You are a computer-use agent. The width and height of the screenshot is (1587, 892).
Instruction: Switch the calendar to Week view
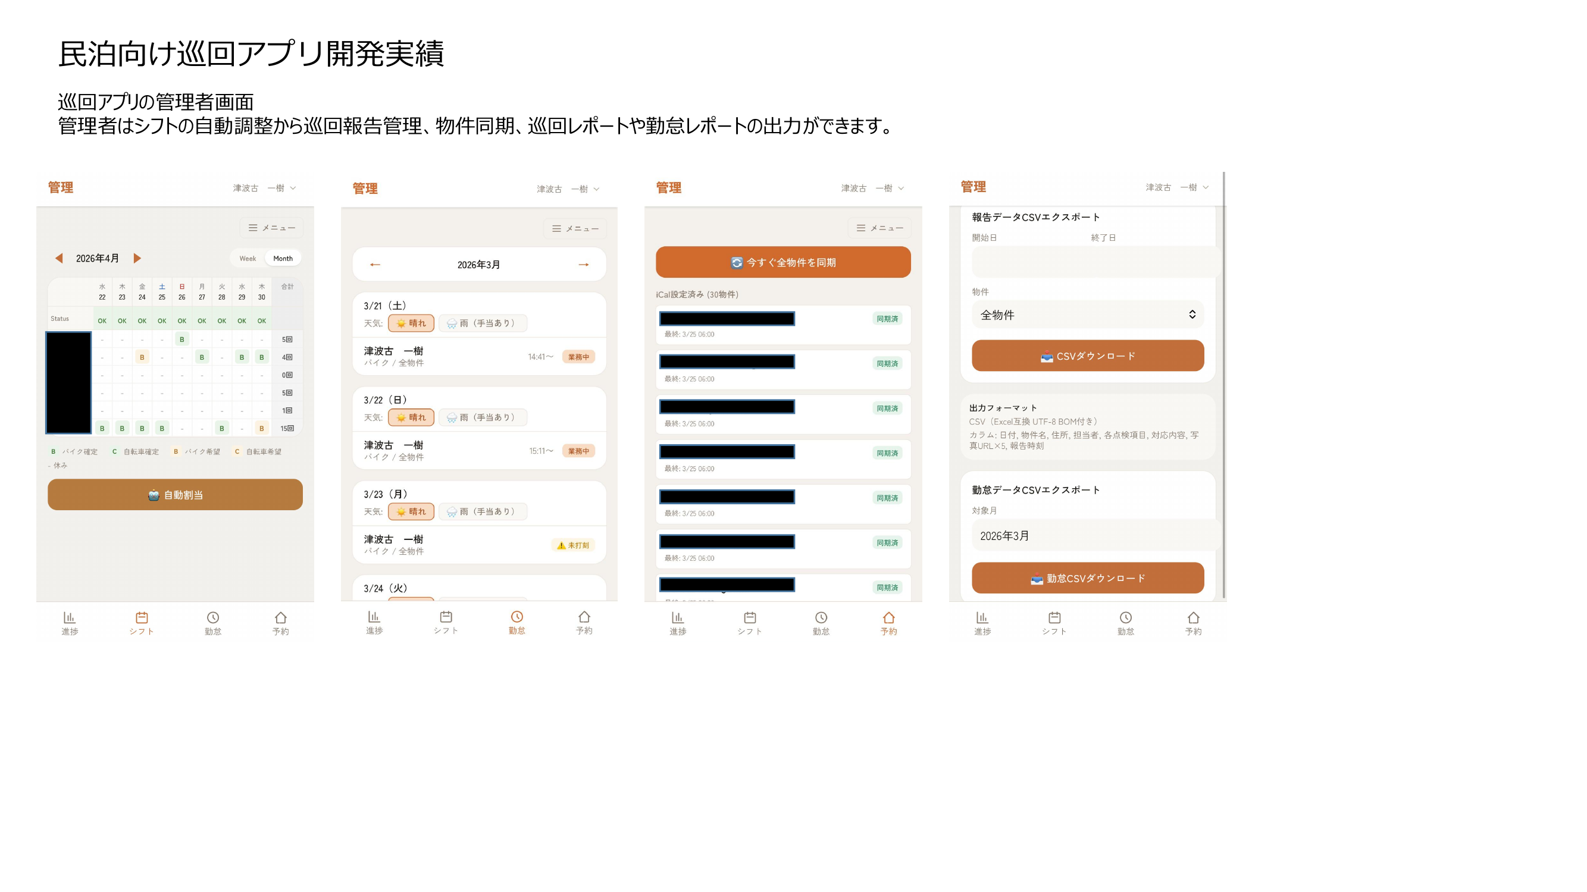coord(248,258)
